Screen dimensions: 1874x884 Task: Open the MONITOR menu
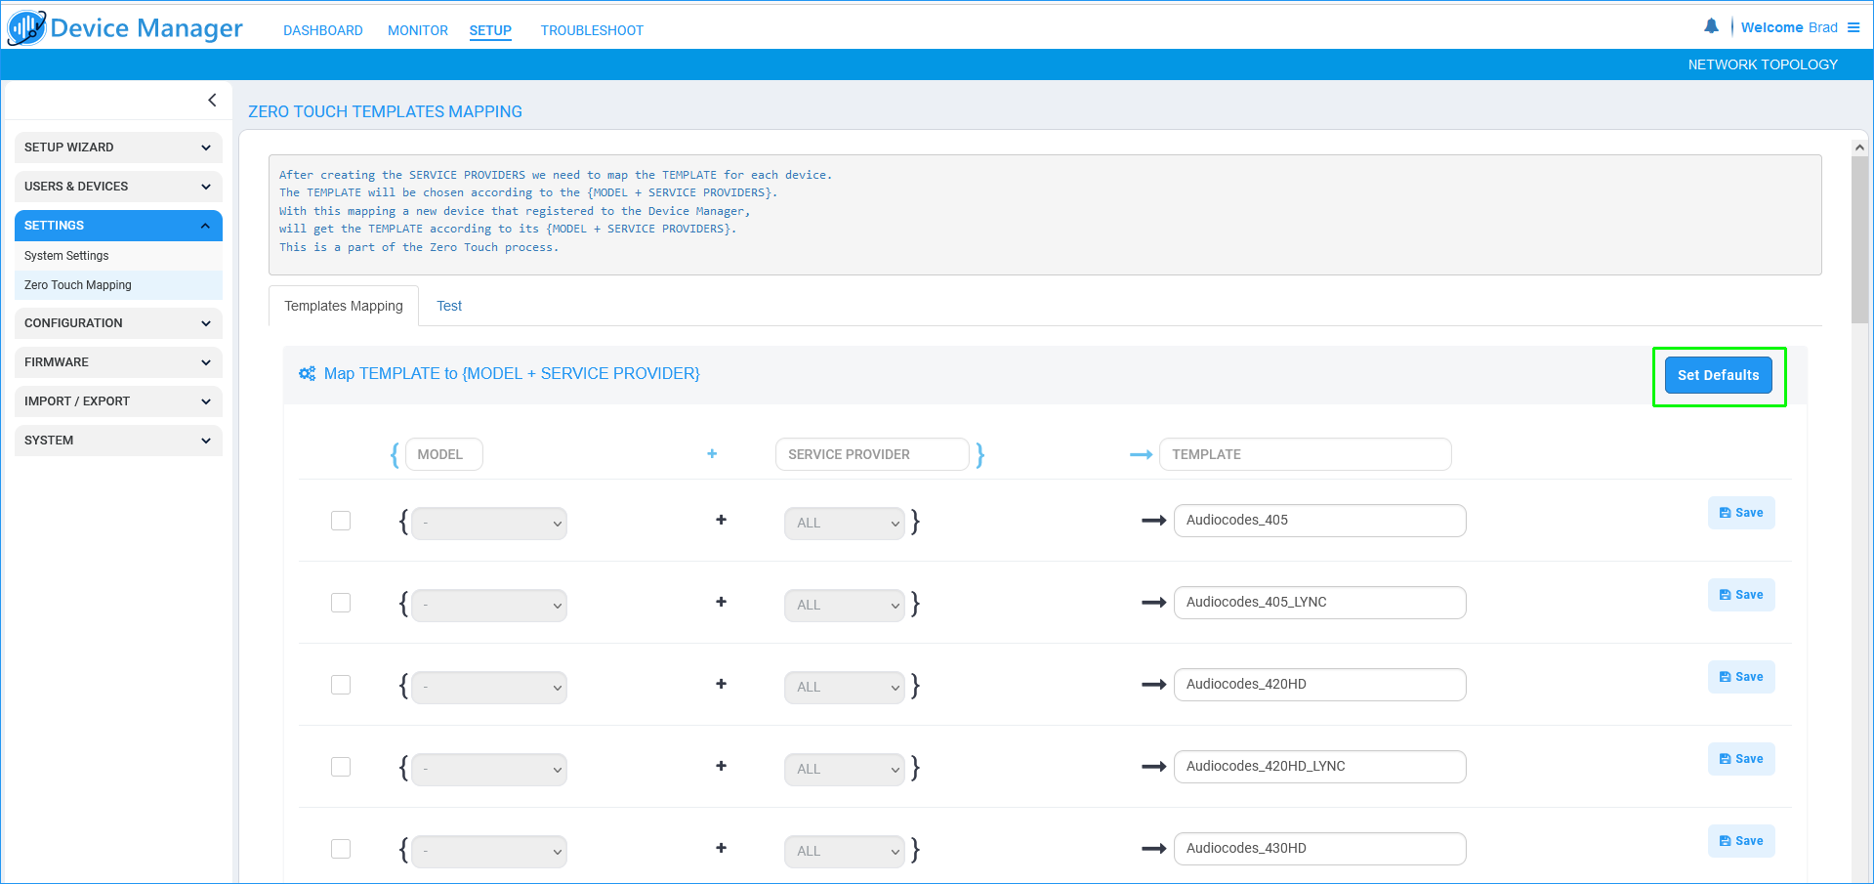418,30
